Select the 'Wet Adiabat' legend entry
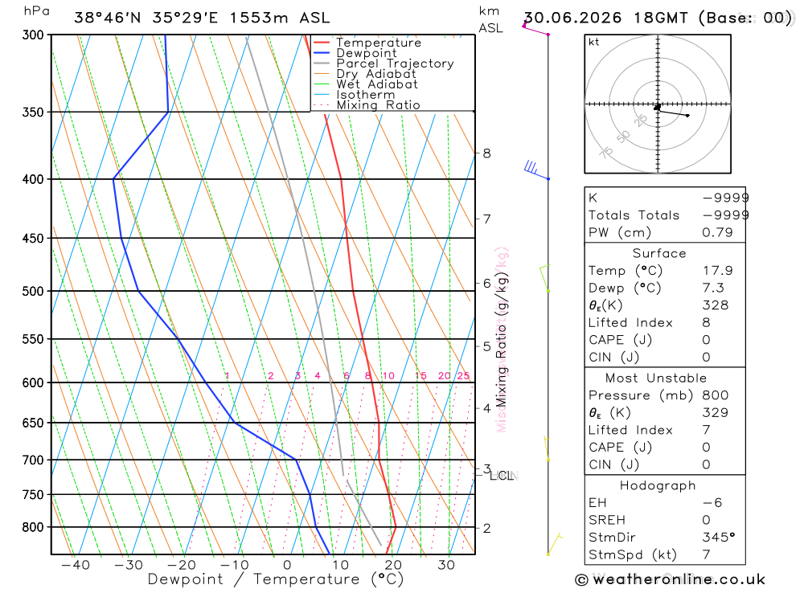This screenshot has width=804, height=589. [x=377, y=84]
